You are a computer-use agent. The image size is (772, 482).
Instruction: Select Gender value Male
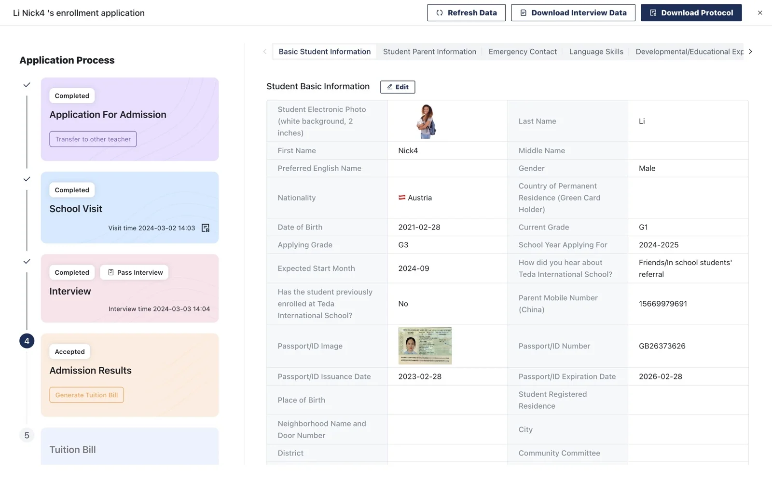[x=647, y=169]
